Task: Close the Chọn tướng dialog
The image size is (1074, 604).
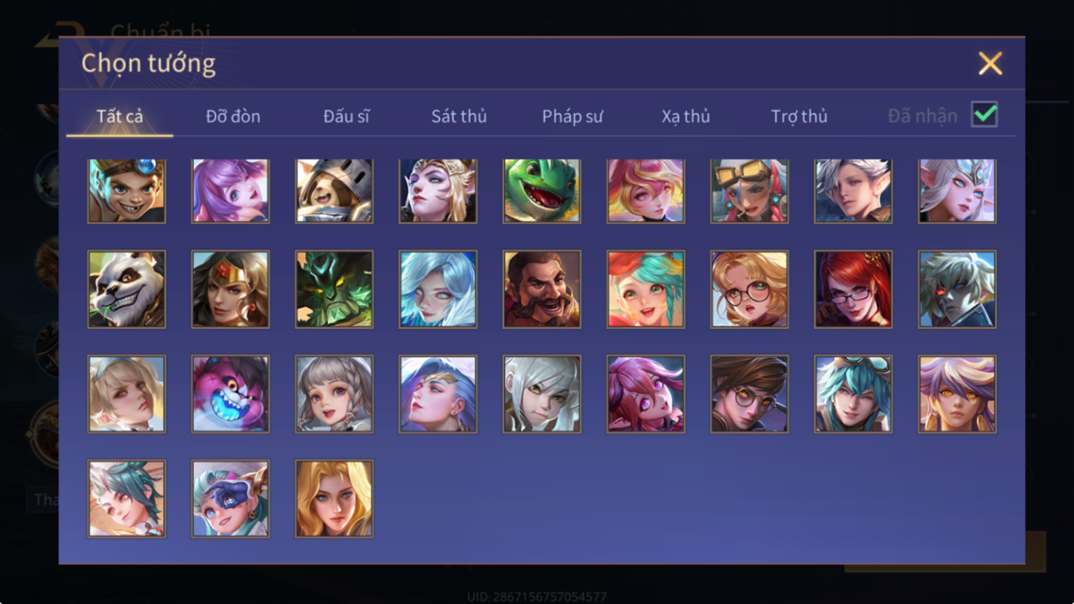Action: 990,64
